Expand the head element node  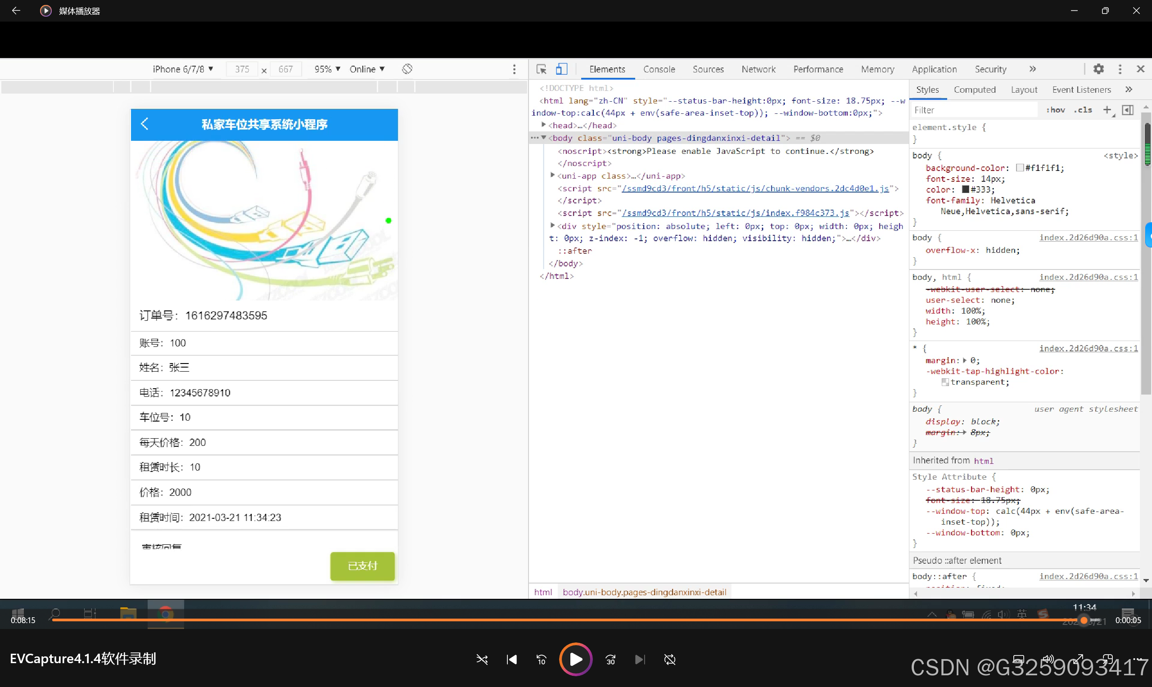click(x=543, y=125)
